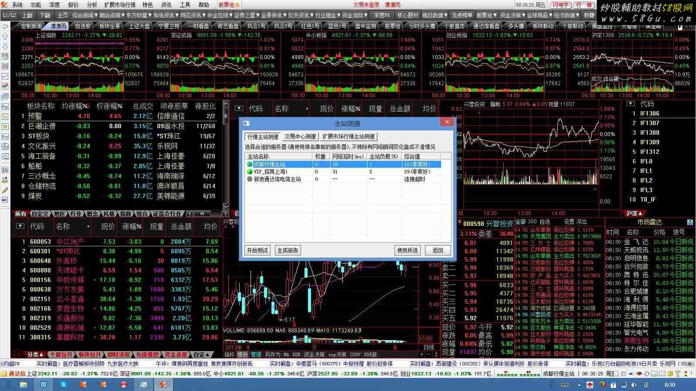
Task: Click the up arrow icon in left sidebar
Action: (5, 36)
